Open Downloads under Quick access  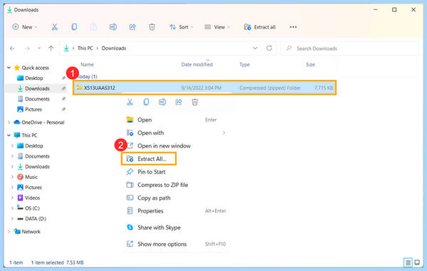(x=37, y=88)
